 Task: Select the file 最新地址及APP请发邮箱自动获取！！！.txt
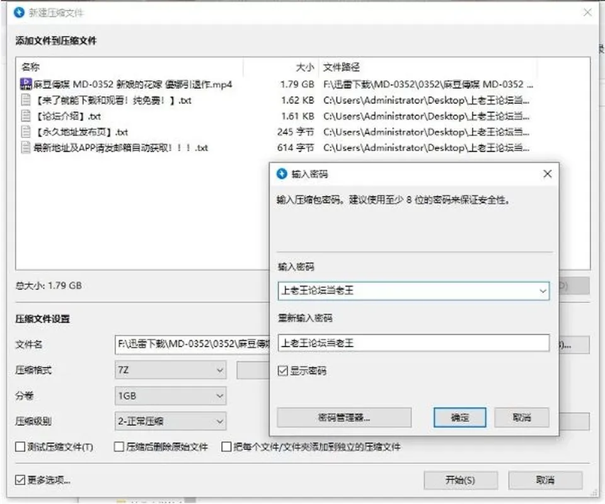(276, 147)
